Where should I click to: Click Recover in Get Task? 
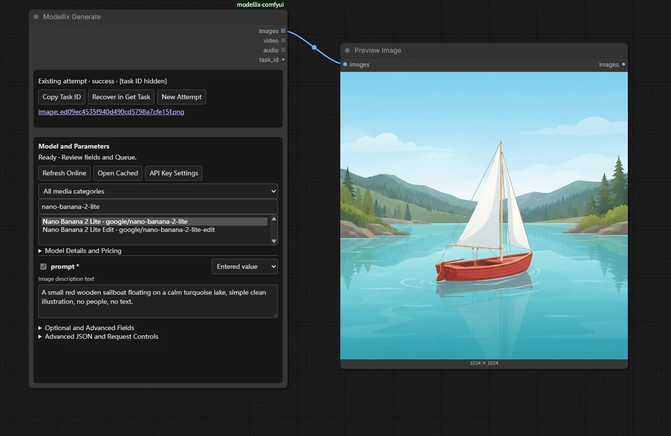tap(121, 97)
